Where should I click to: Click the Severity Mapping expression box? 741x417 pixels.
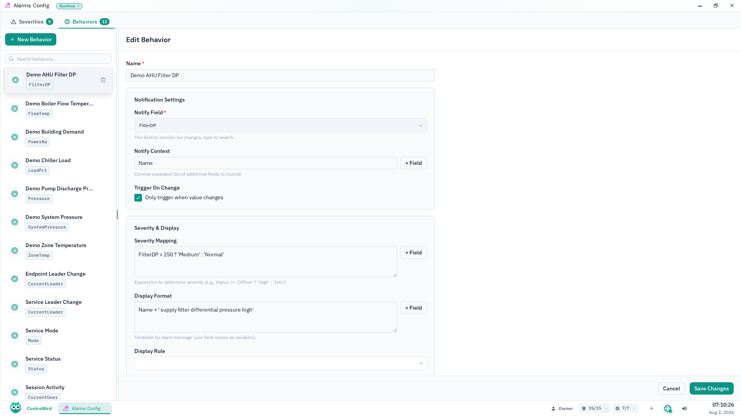(266, 262)
